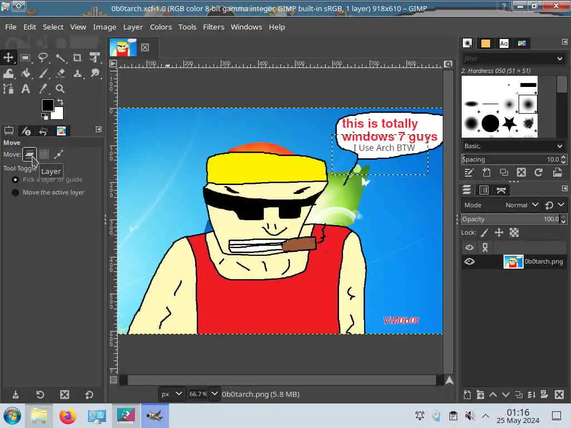571x428 pixels.
Task: Select 'Move the active layer' radio option
Action: tap(16, 192)
